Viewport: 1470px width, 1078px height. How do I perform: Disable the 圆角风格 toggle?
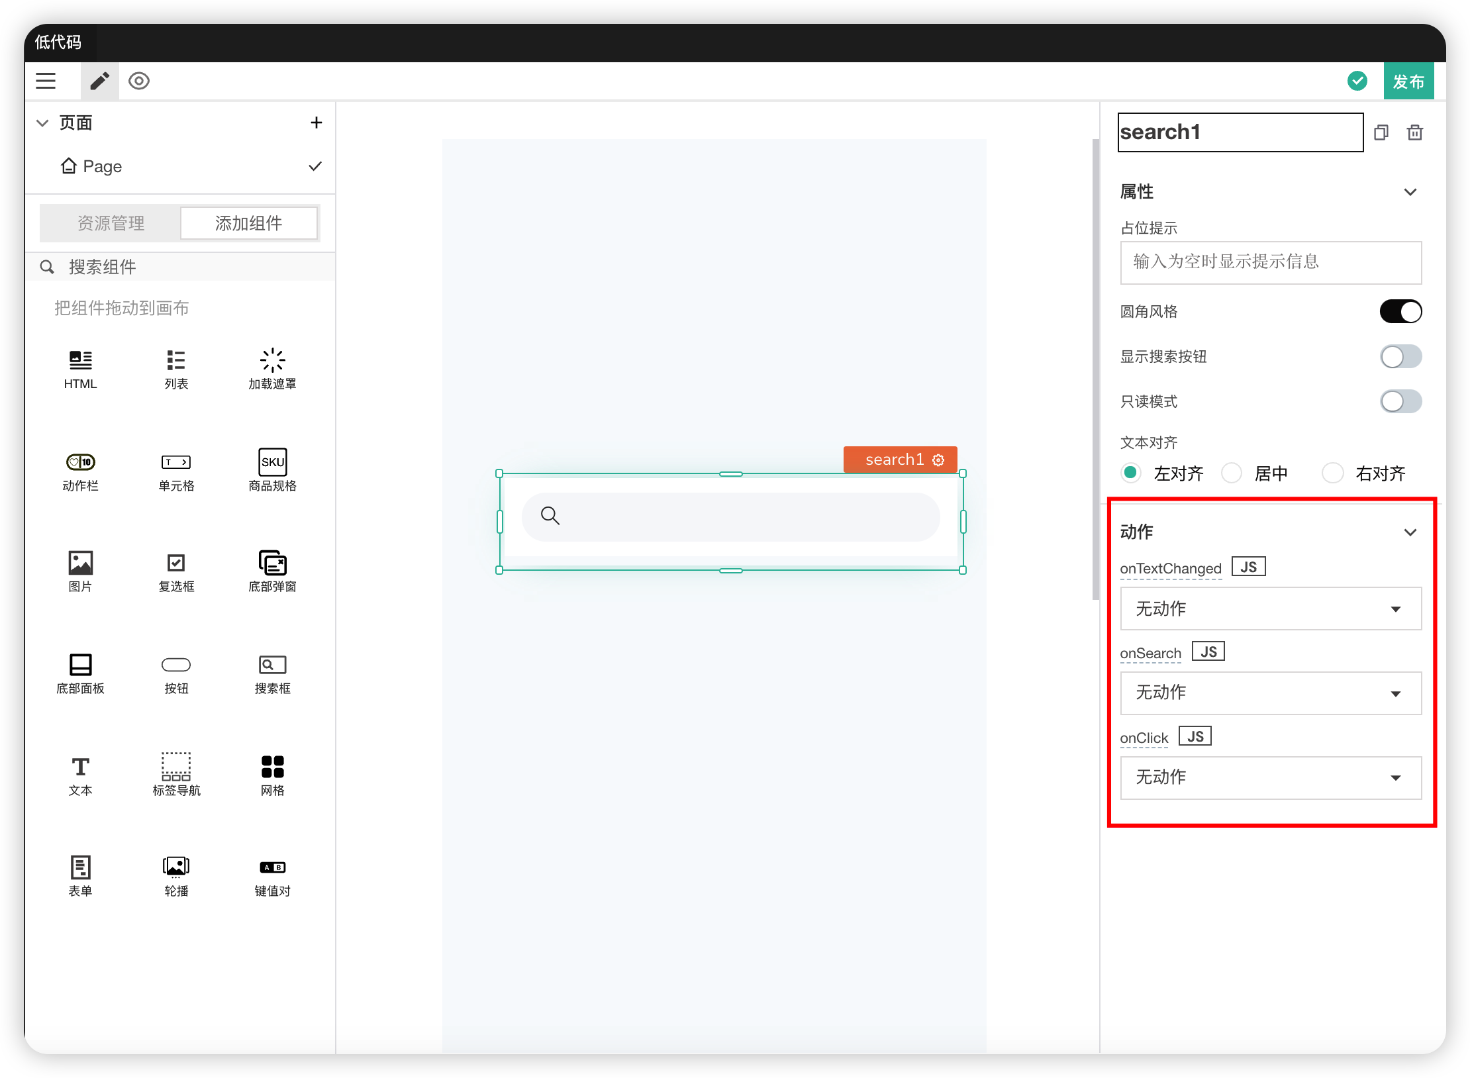(x=1400, y=311)
